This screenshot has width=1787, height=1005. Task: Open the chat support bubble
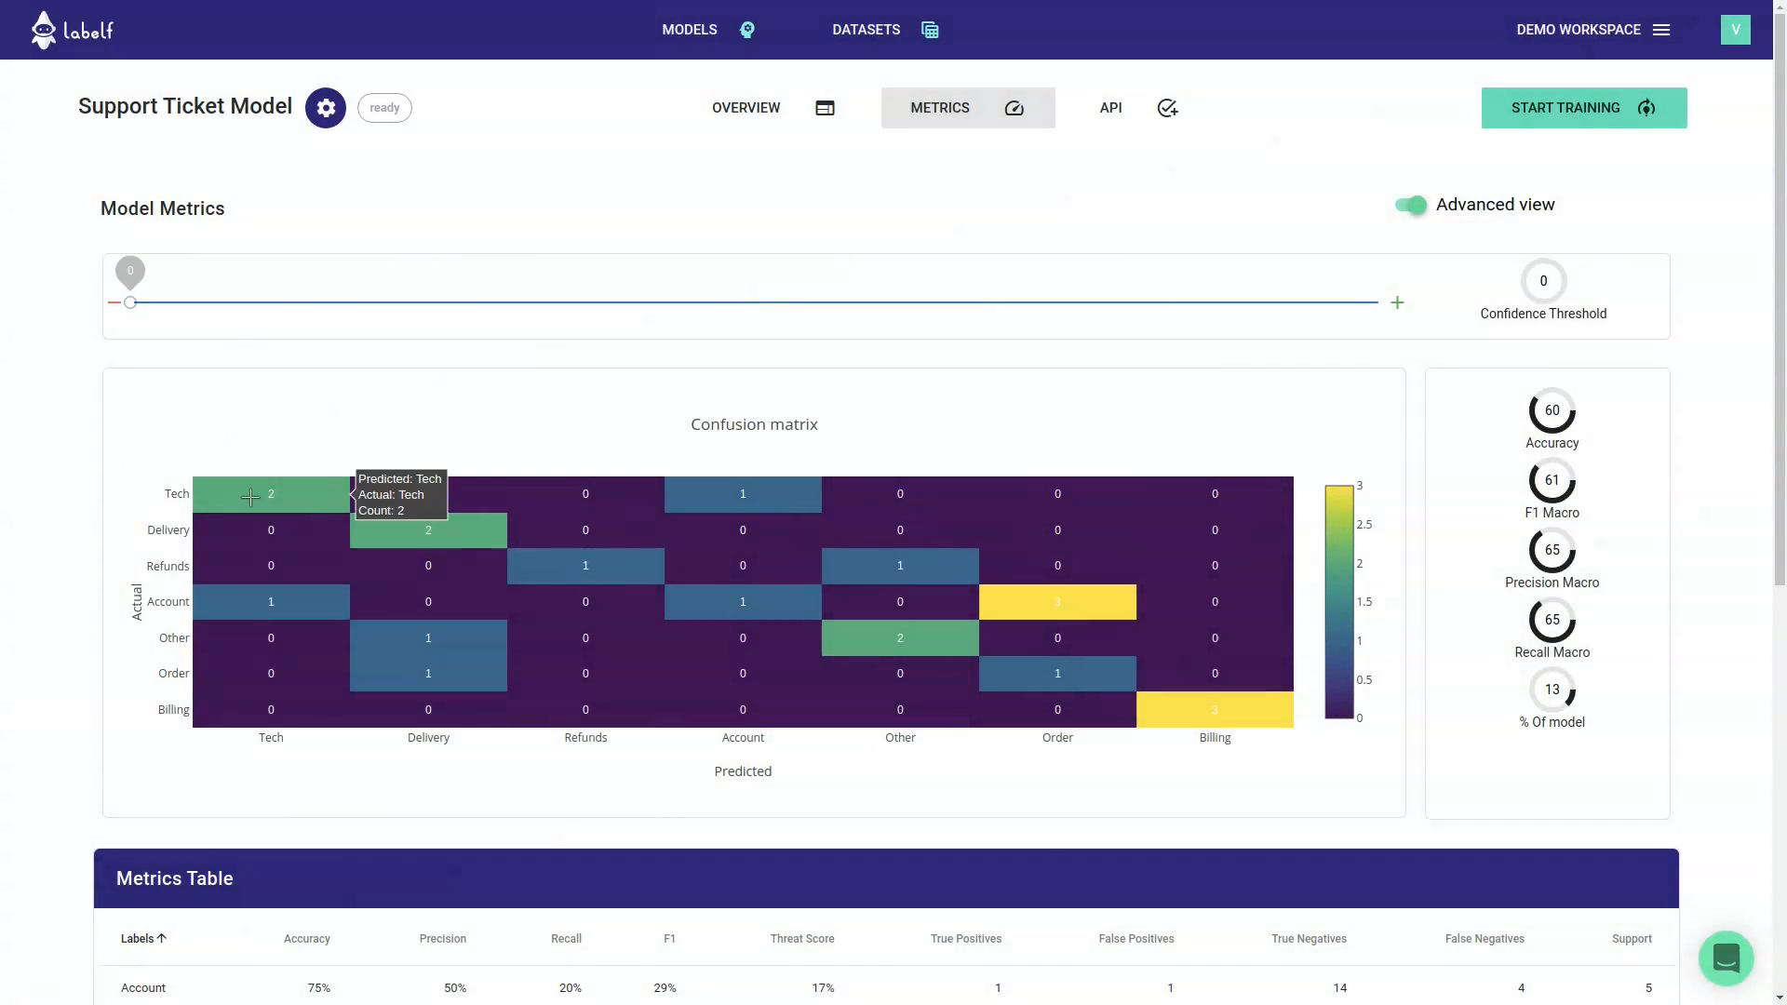pos(1726,958)
